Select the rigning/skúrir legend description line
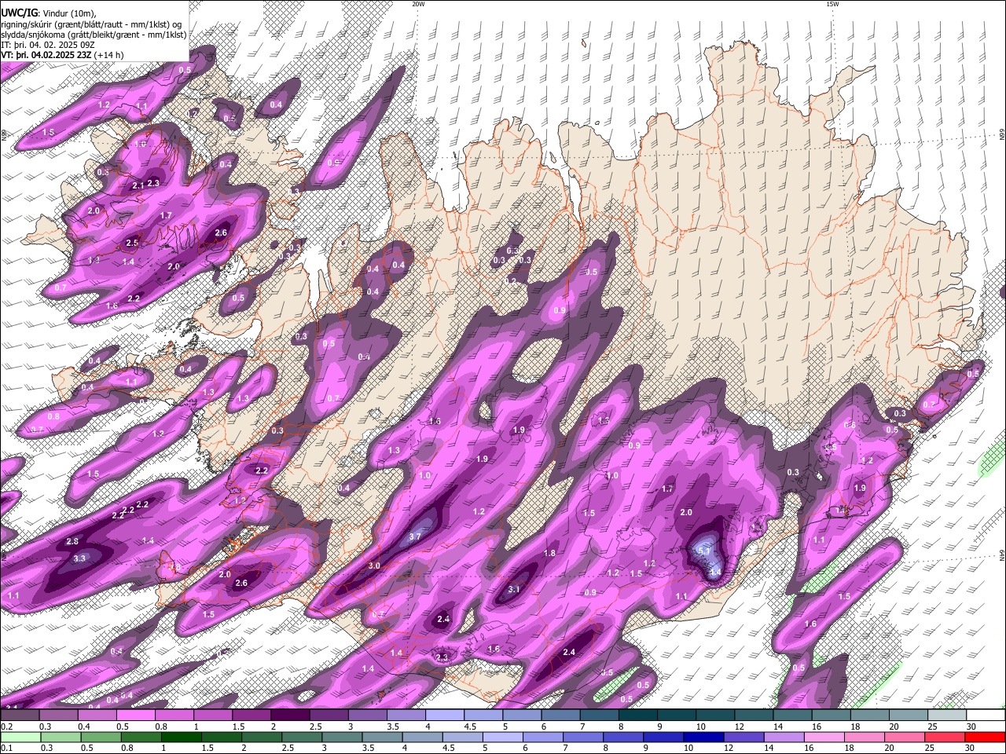Screen dimensions: 1006x754 91,24
